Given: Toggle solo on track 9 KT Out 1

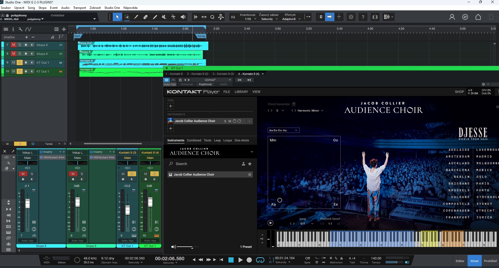Looking at the screenshot, I should (x=20, y=63).
